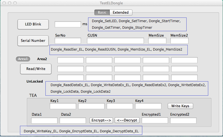Click the Read/Write button
This screenshot has width=223, height=137.
click(x=36, y=69)
